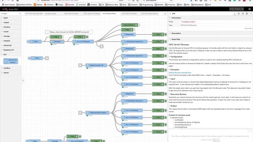Expand the analysis palette category
This screenshot has height=142, width=253.
pyautogui.click(x=11, y=41)
